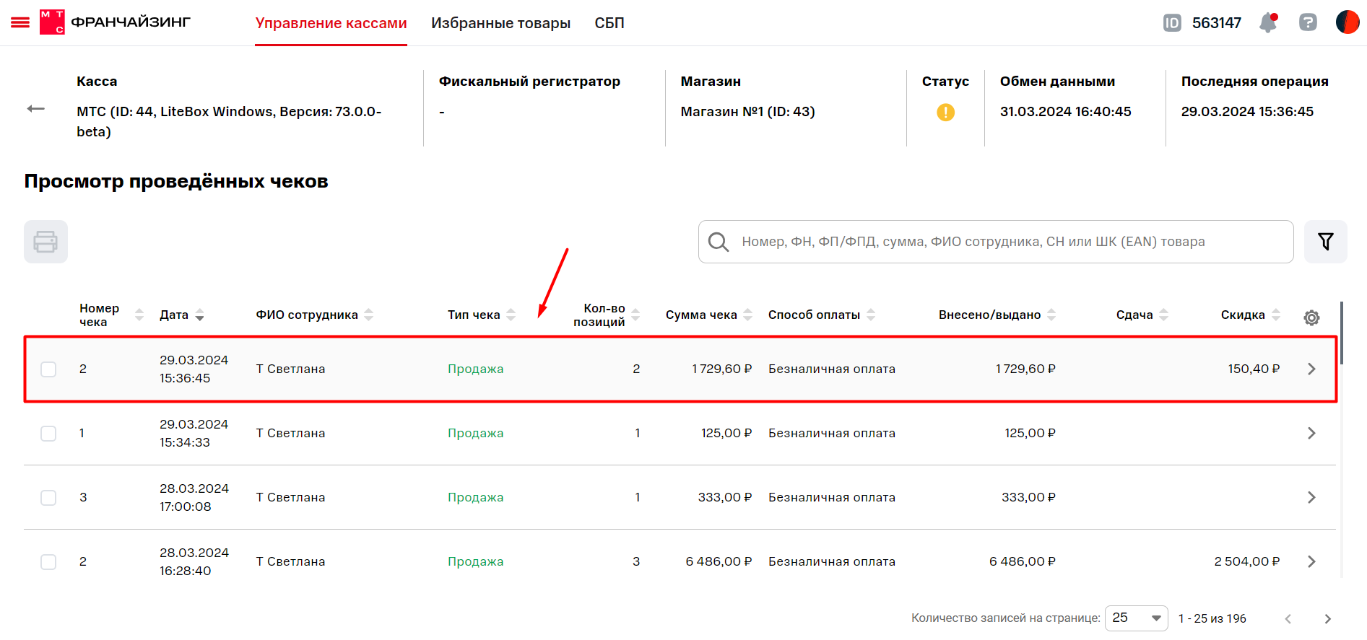Screen dimensions: 1367x640
Task: Click the search magnifier icon
Action: [x=718, y=242]
